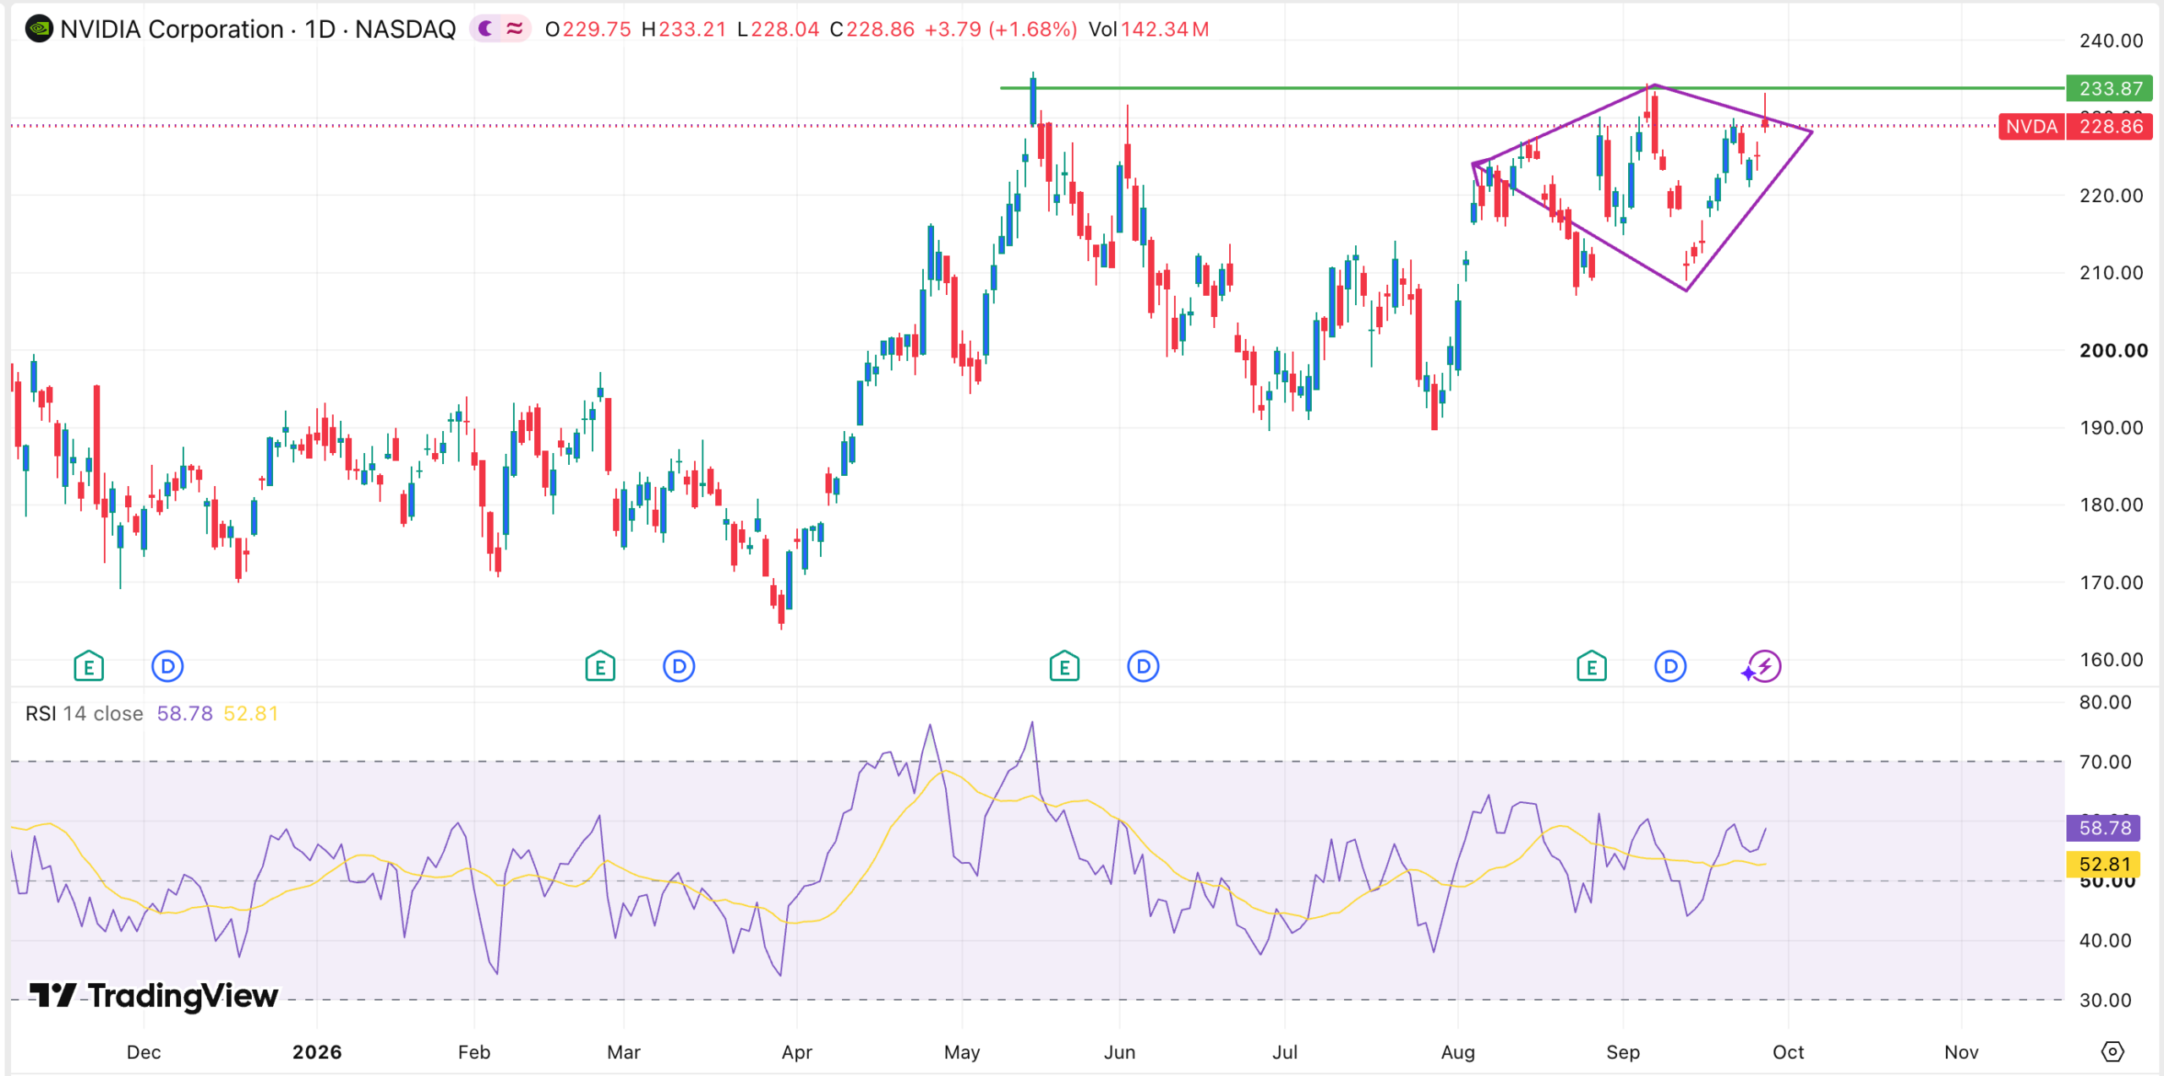
Task: Click the 58.78 value in RSI legend
Action: click(x=184, y=713)
